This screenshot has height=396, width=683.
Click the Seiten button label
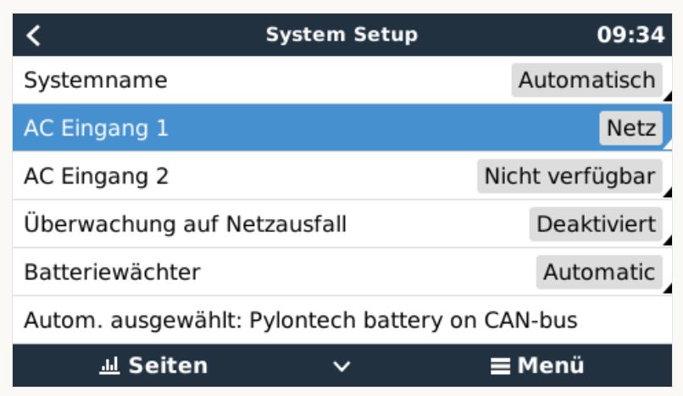[168, 366]
